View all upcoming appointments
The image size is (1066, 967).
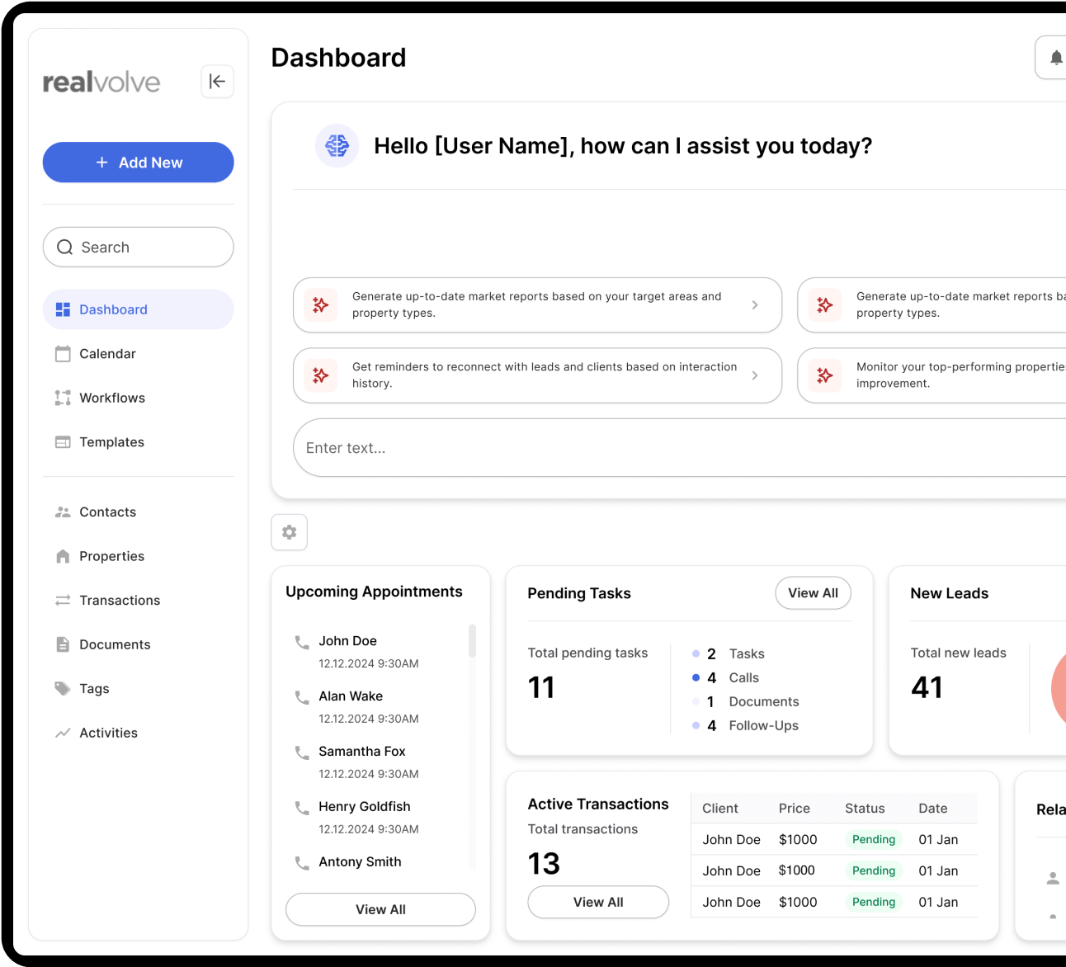380,909
